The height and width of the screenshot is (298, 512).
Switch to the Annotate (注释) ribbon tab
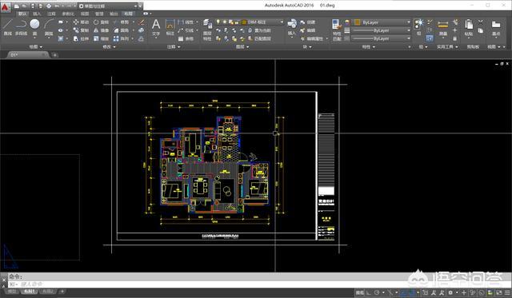pyautogui.click(x=51, y=14)
